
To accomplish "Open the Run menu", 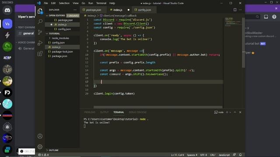I will pos(91,3).
